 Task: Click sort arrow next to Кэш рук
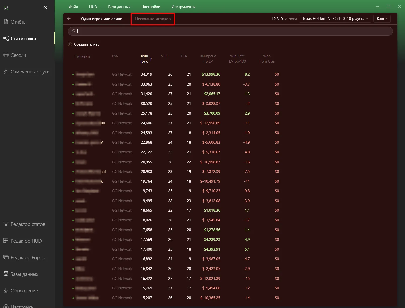151,59
